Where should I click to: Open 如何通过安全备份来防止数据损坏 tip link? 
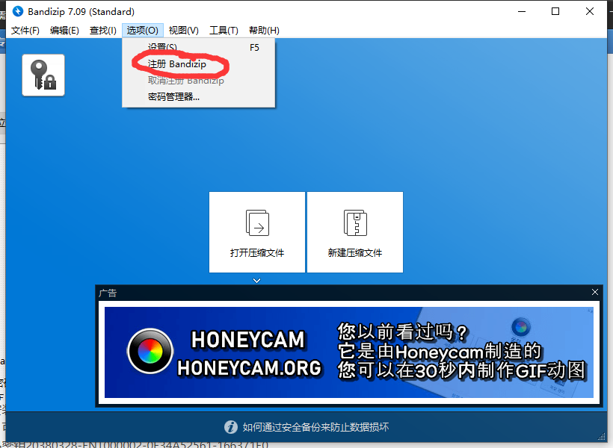(315, 427)
